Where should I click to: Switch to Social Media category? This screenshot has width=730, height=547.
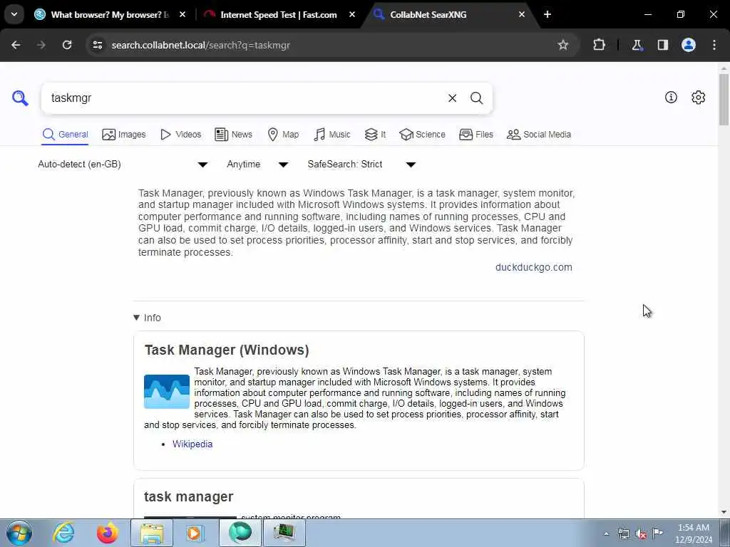[x=539, y=135]
